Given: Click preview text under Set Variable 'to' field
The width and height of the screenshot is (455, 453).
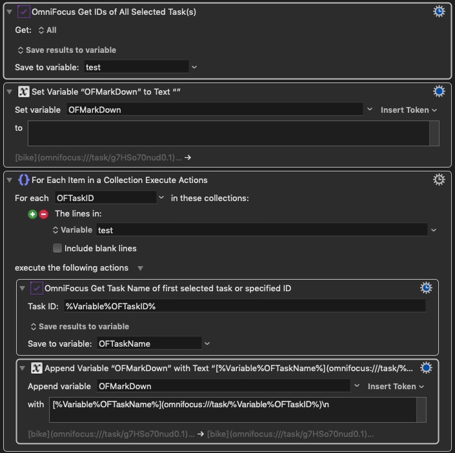Looking at the screenshot, I should coord(98,158).
